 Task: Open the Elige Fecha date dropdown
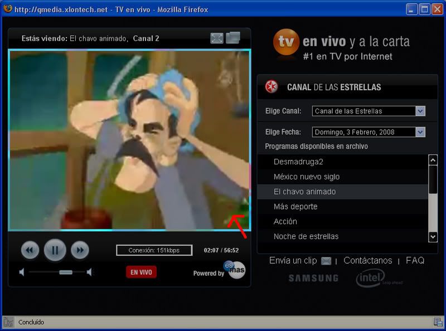[x=420, y=132]
